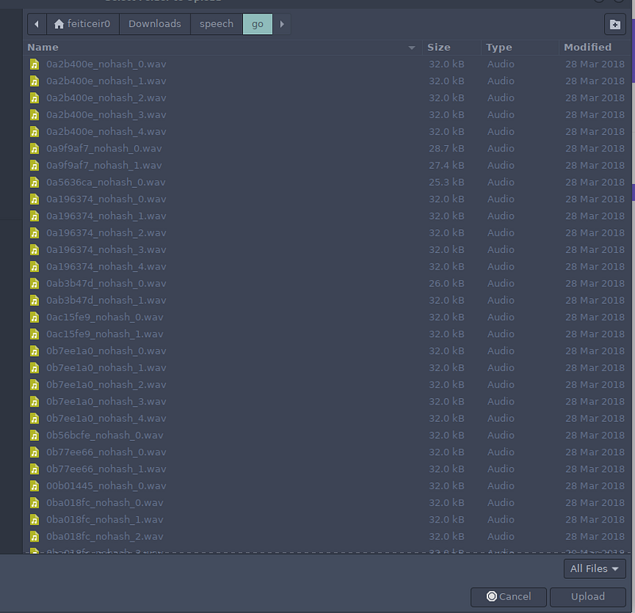Select file 0a196374_nohash_3.wav
Screen dimensions: 635x613
point(327,250)
